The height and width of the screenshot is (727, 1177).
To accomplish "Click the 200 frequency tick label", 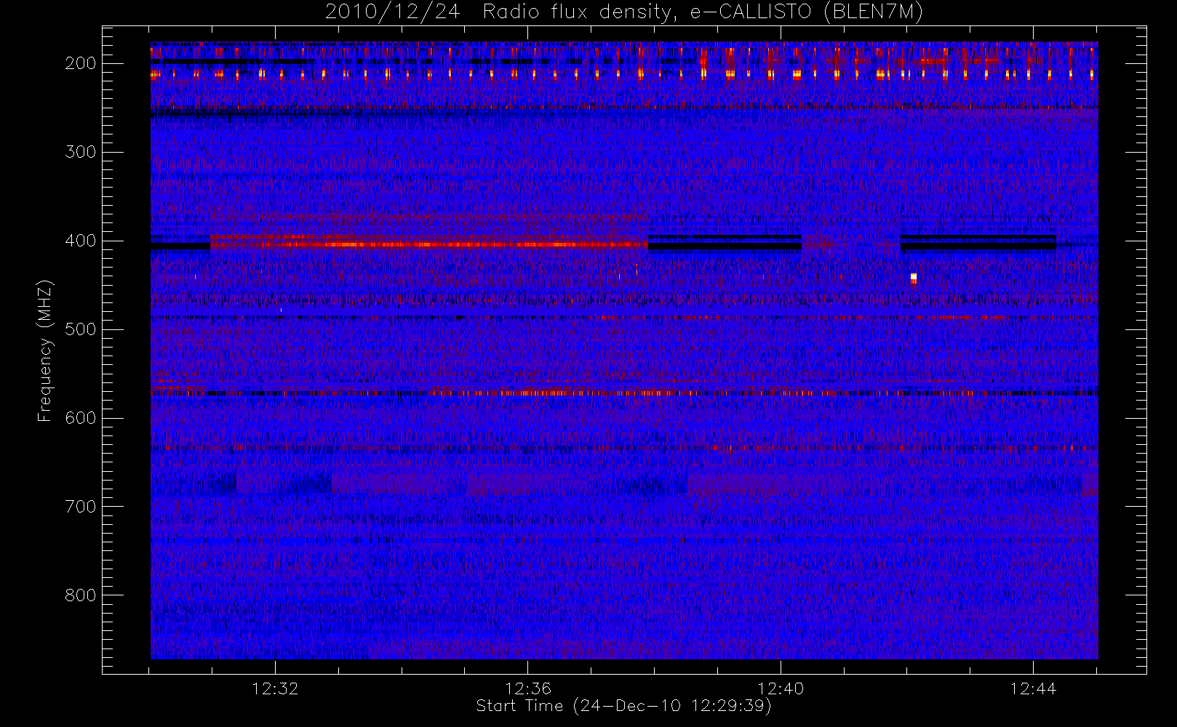I will [x=81, y=63].
